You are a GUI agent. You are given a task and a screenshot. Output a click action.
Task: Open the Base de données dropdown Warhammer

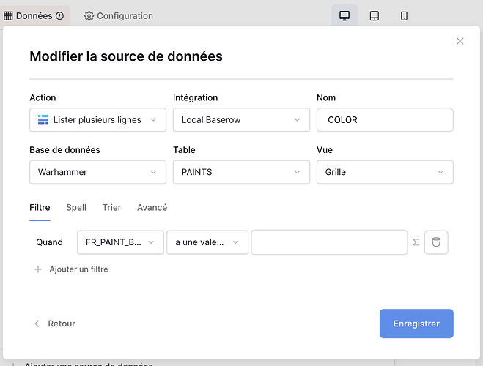97,173
